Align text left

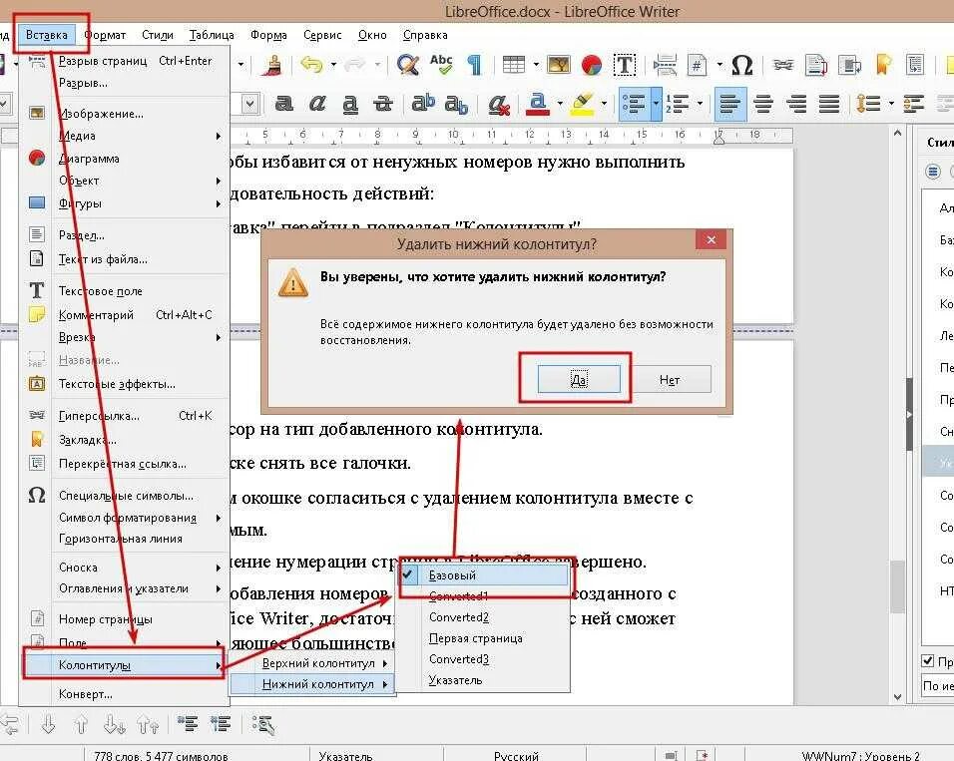(729, 104)
